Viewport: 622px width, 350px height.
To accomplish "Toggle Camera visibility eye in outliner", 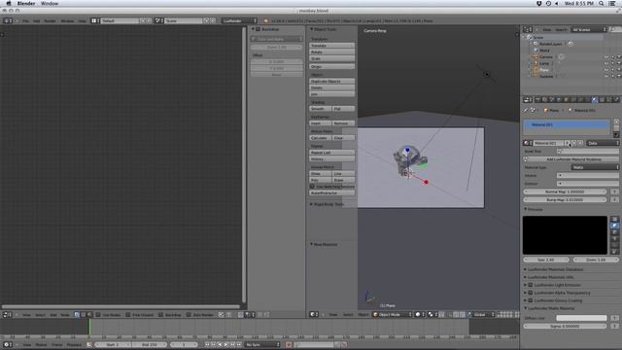I will 606,57.
